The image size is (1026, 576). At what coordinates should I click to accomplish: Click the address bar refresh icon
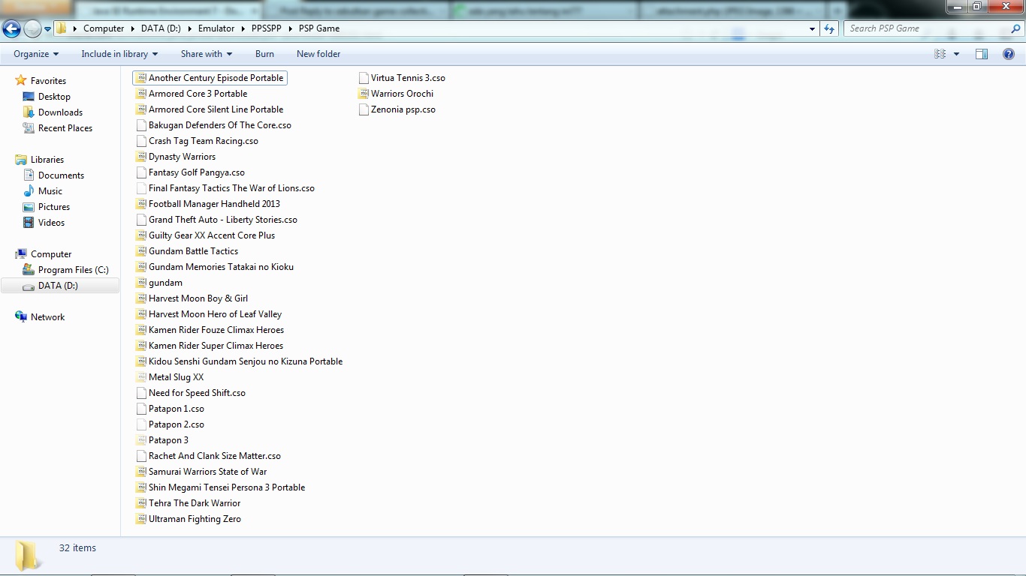[x=829, y=28]
